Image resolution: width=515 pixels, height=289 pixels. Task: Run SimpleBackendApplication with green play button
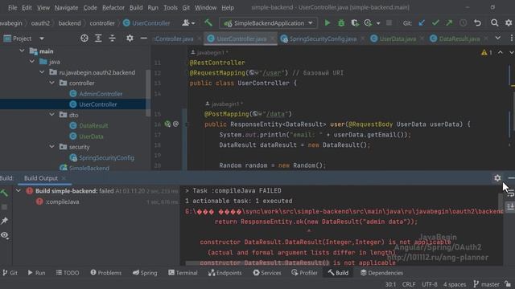tap(328, 23)
